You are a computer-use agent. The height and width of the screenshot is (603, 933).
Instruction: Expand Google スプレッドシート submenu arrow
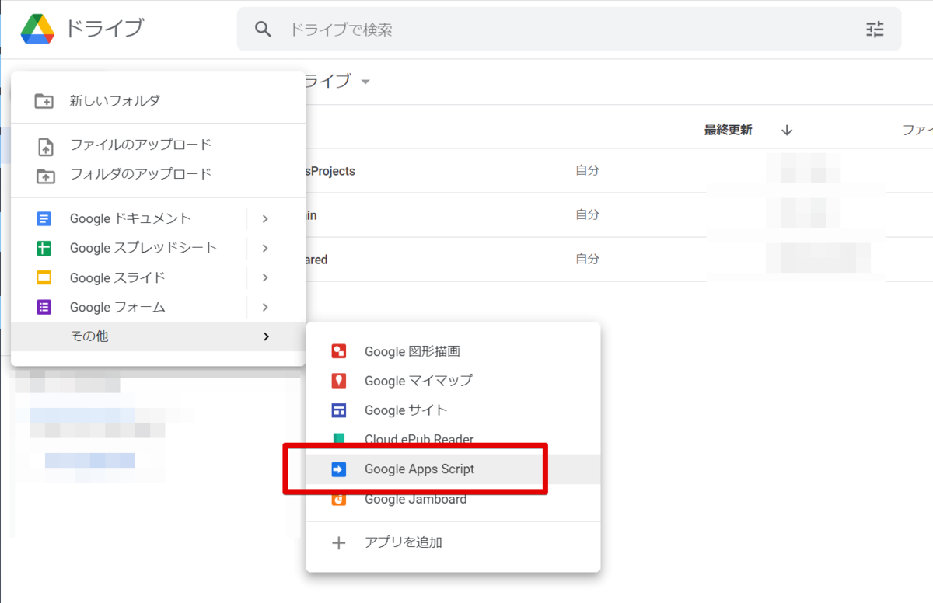tap(265, 249)
